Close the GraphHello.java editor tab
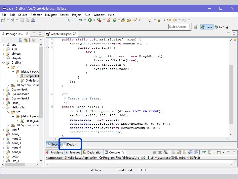 pos(75,33)
